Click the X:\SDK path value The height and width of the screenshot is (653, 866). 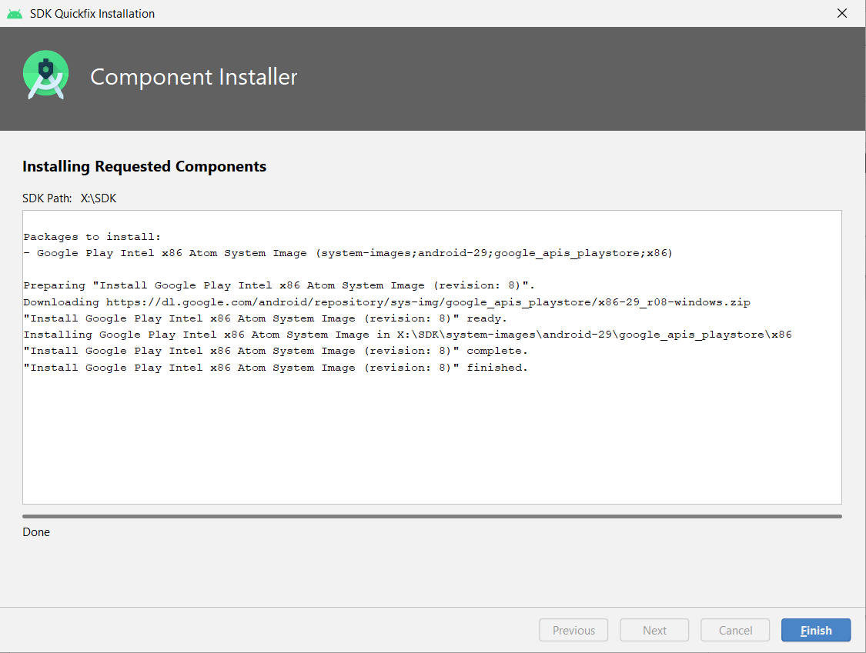click(x=99, y=198)
